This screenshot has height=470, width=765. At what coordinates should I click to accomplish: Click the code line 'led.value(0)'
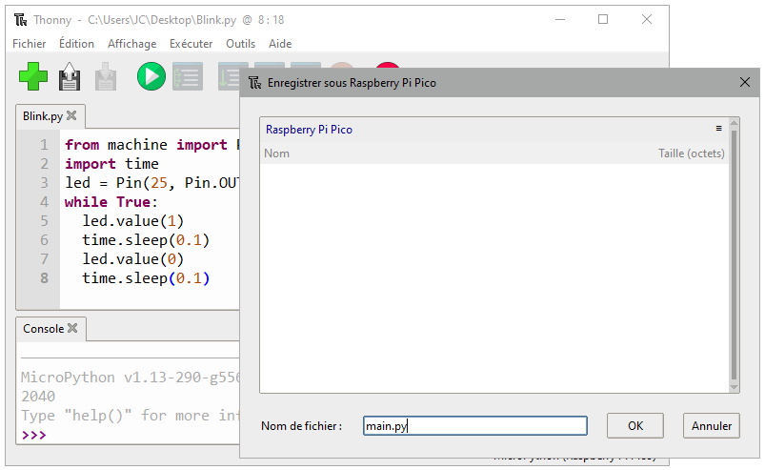tap(133, 259)
